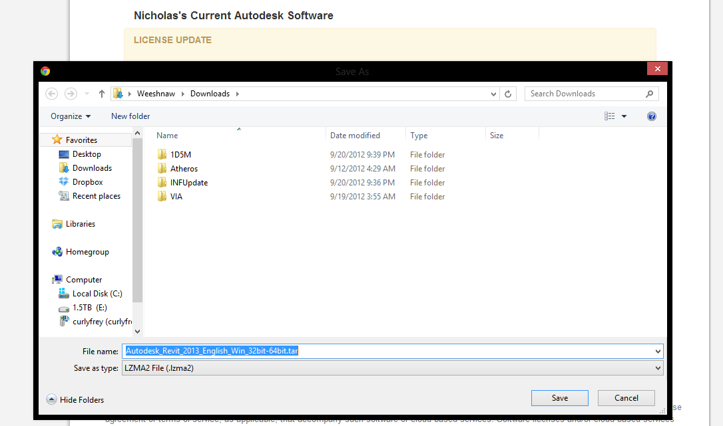Close the Save As dialog

tap(658, 68)
